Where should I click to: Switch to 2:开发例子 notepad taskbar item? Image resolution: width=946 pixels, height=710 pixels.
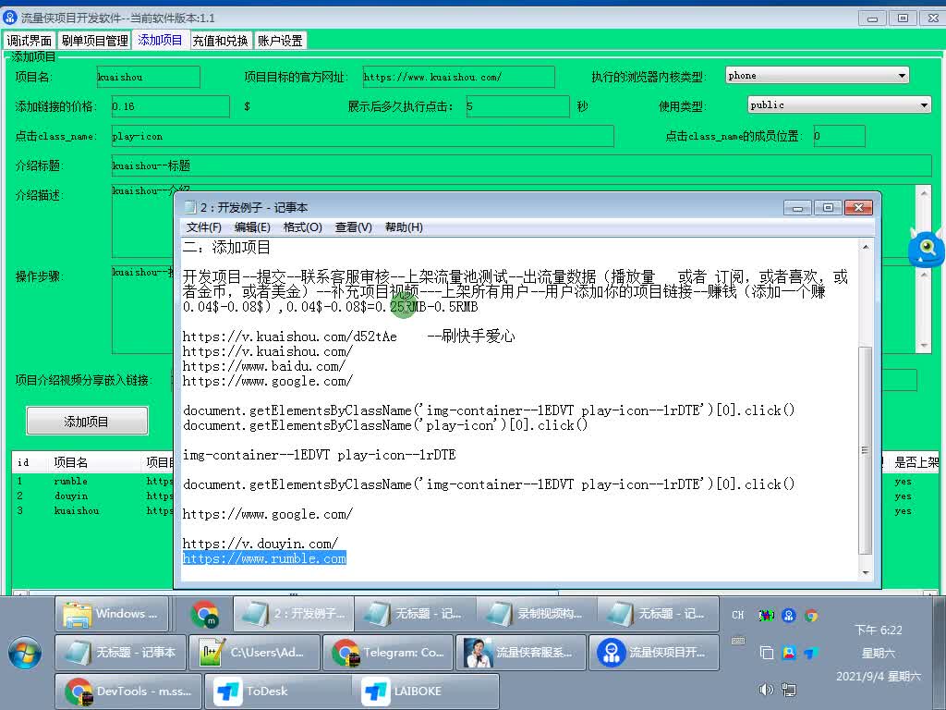pos(293,614)
